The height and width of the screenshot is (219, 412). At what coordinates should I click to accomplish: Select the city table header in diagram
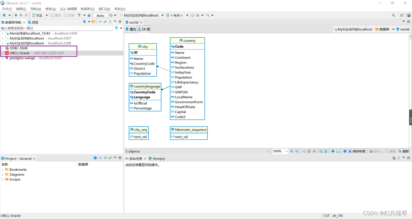pos(143,46)
